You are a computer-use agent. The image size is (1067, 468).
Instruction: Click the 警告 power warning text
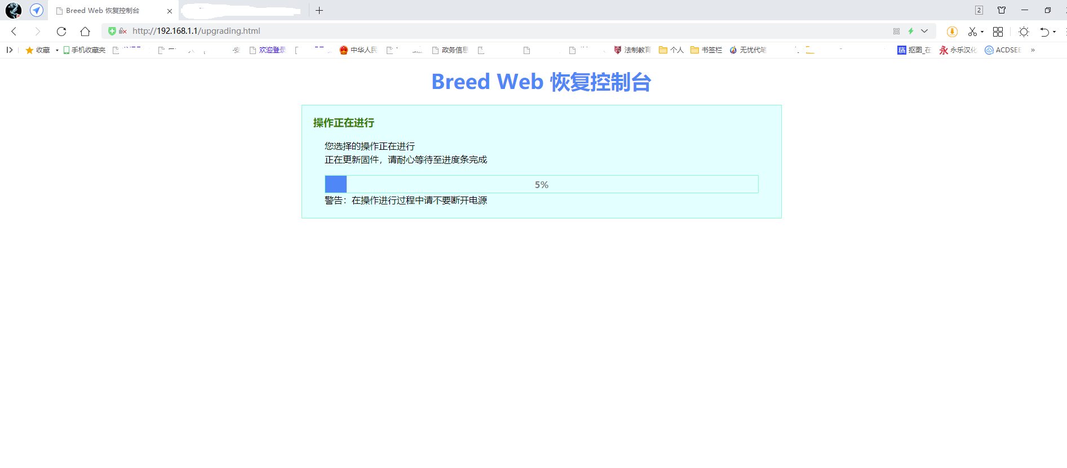tap(406, 200)
